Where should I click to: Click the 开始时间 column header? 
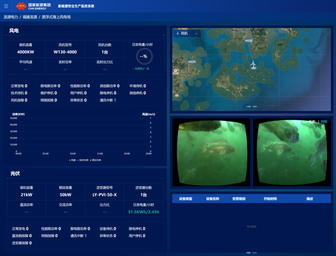coord(270,199)
